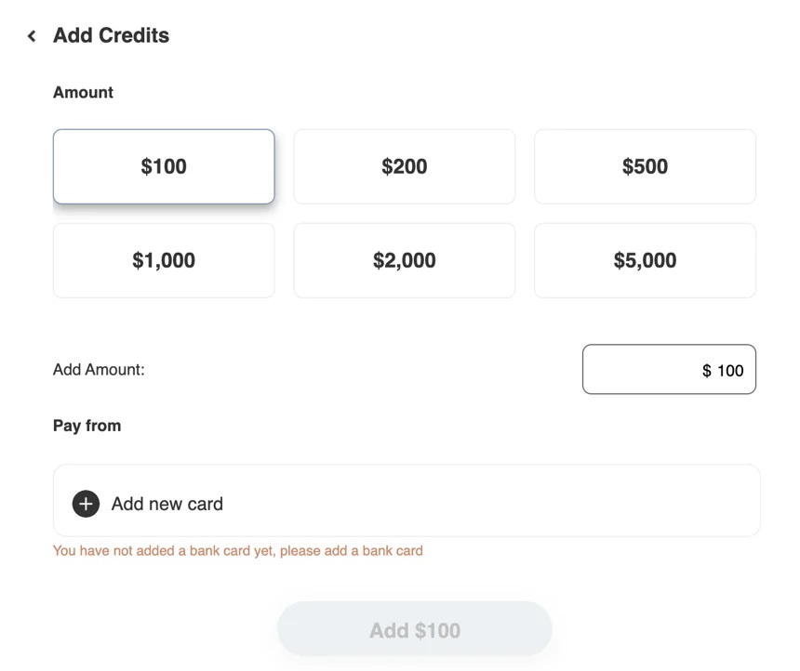The height and width of the screenshot is (671, 800).
Task: Click the plus circle icon for new card
Action: pos(86,504)
